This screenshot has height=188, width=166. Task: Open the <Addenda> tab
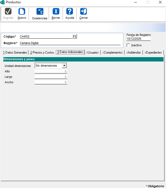pyautogui.click(x=134, y=53)
